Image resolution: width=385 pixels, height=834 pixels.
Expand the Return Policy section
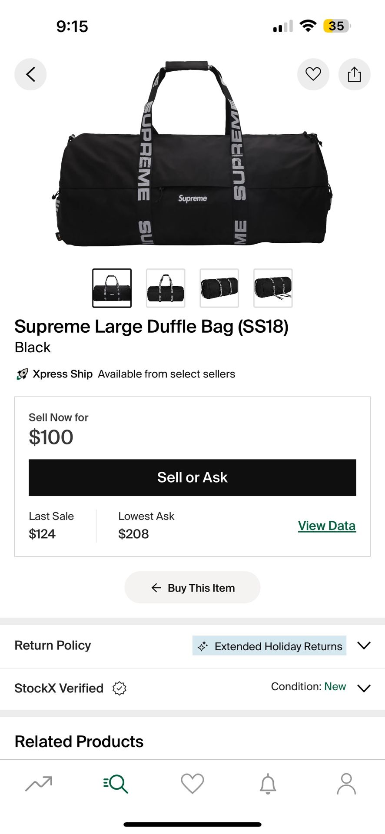click(364, 645)
